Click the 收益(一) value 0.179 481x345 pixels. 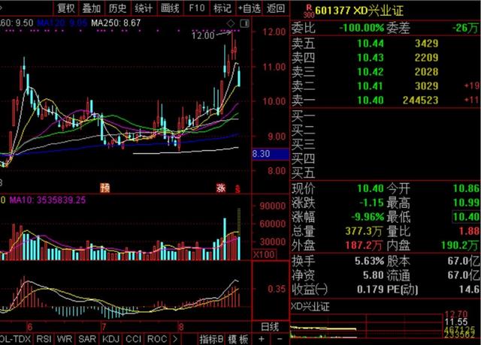tap(371, 289)
